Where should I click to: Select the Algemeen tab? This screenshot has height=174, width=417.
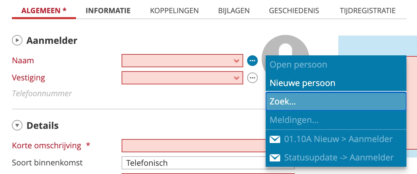(44, 11)
